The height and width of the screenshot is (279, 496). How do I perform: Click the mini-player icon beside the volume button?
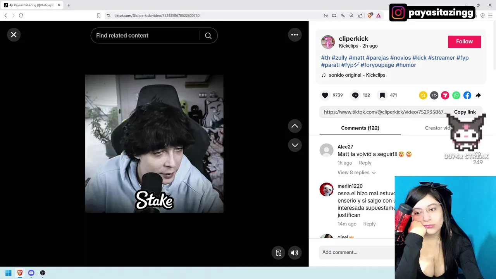point(278,253)
